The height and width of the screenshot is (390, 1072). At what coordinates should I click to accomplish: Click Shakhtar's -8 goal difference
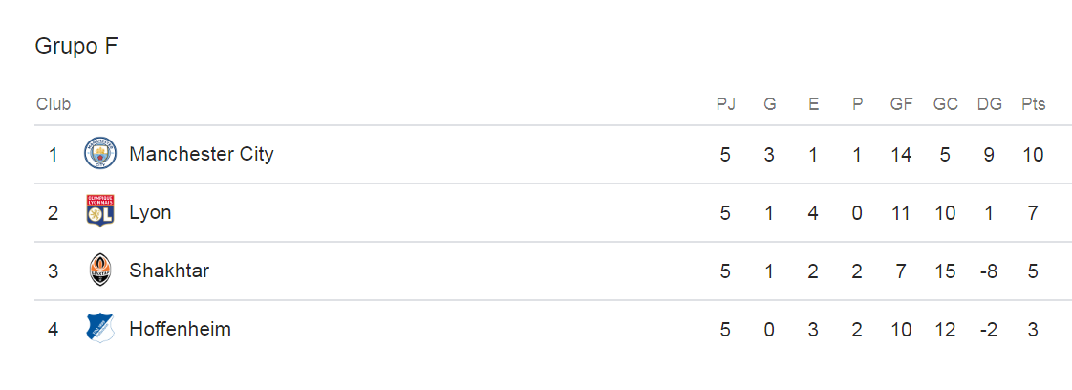988,271
